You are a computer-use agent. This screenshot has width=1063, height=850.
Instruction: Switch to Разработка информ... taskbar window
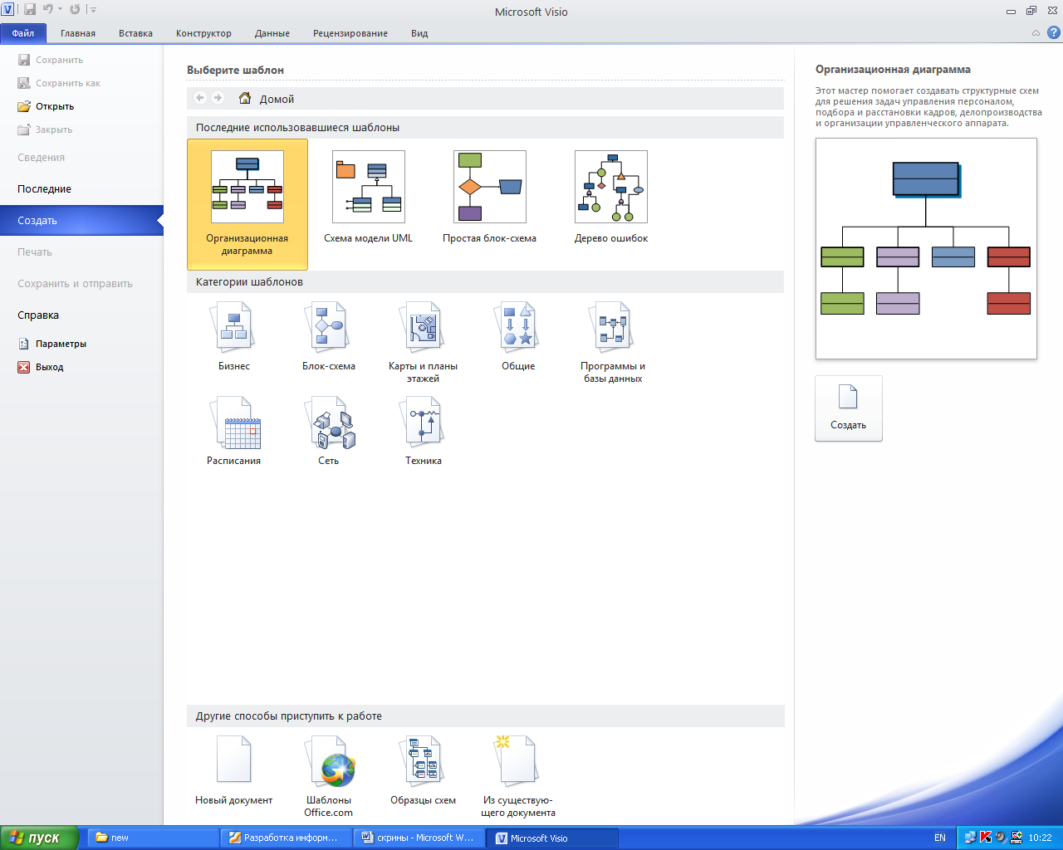pos(287,838)
